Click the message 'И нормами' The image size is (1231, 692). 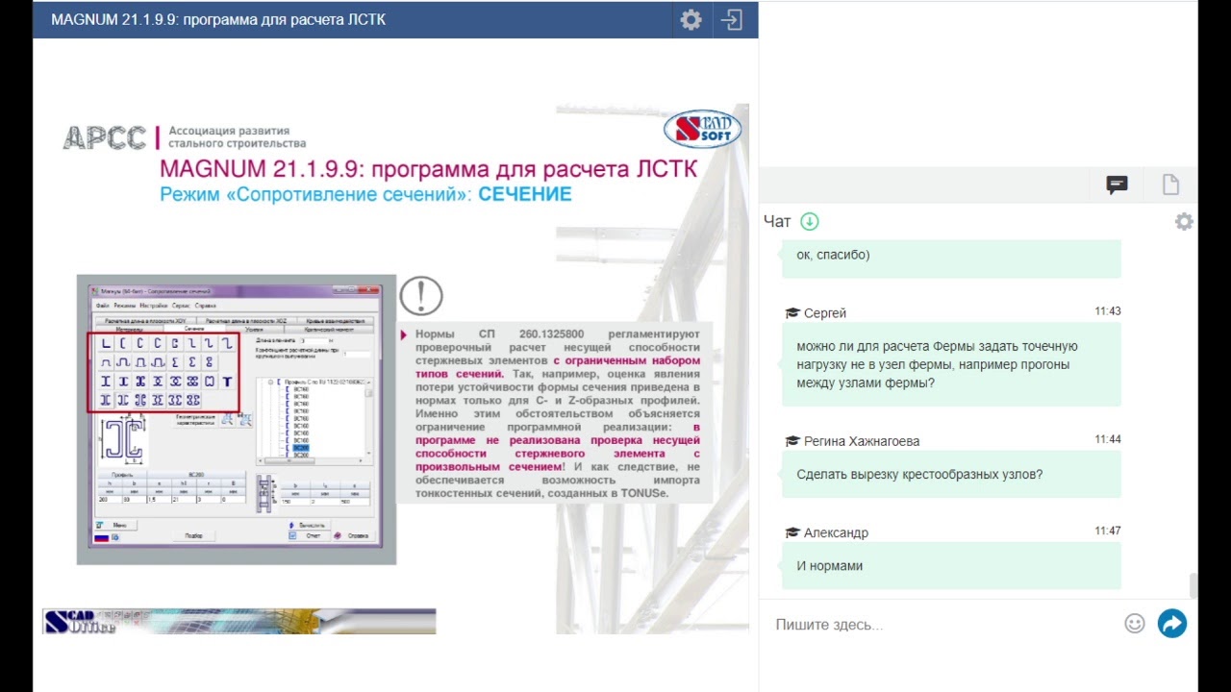(951, 565)
